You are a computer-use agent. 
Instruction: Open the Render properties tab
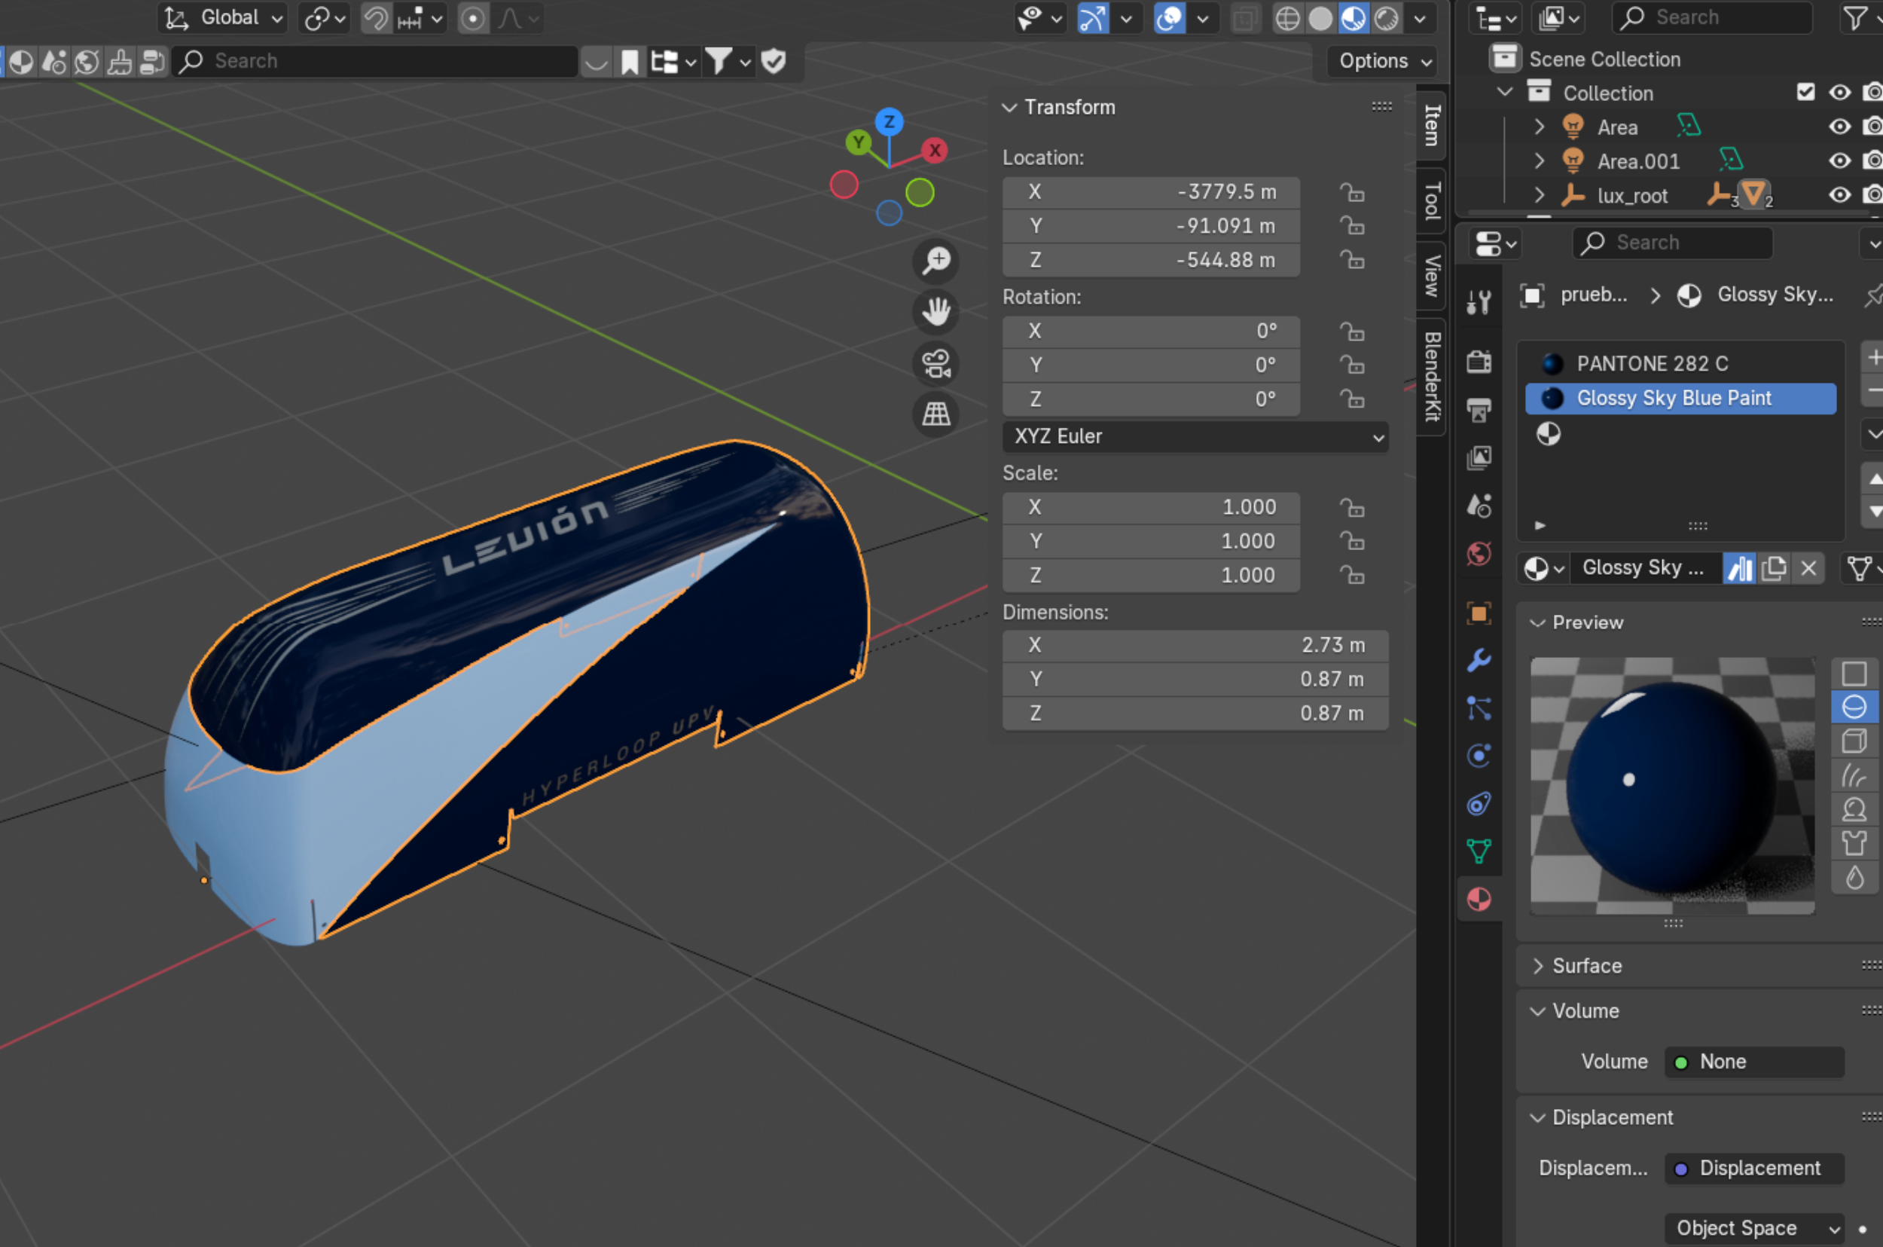click(1479, 362)
